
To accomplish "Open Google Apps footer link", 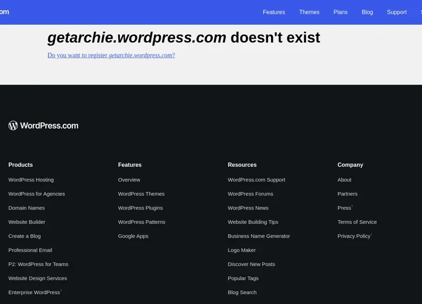I will click(x=133, y=236).
